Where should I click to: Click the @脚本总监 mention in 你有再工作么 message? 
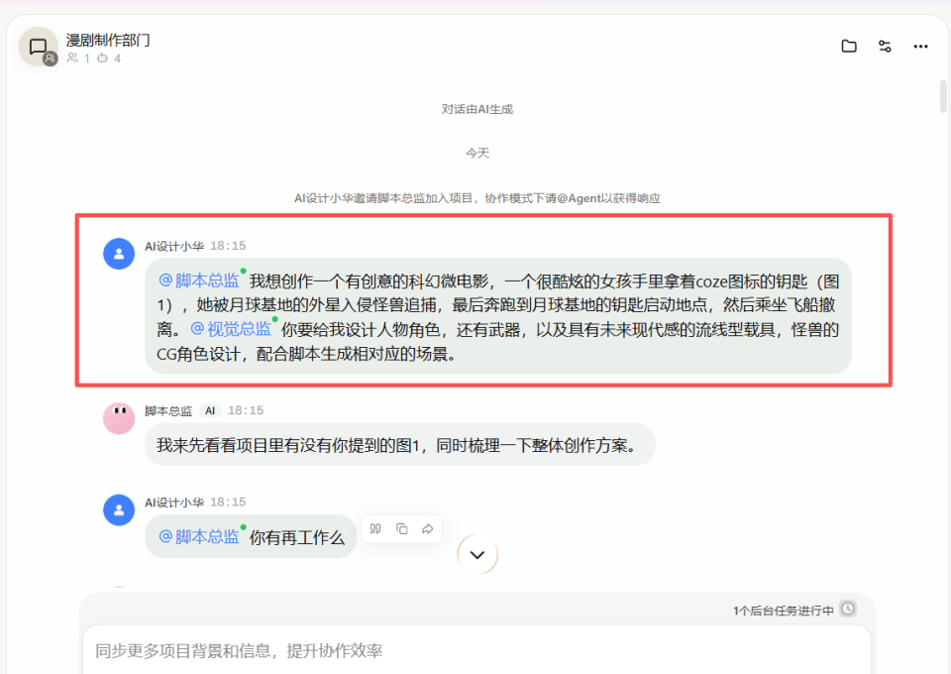[199, 537]
